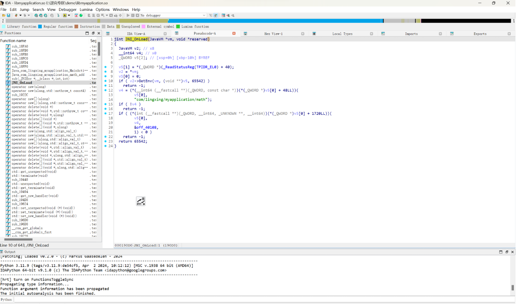Open the No debugger dropdown

pyautogui.click(x=173, y=15)
